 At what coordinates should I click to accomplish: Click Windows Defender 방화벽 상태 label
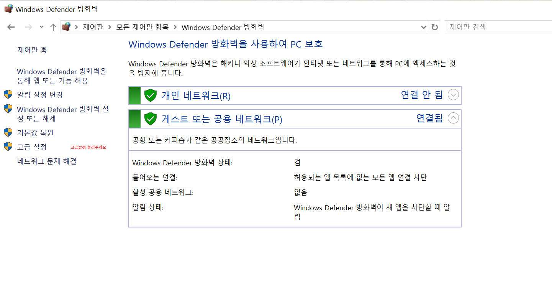point(182,163)
